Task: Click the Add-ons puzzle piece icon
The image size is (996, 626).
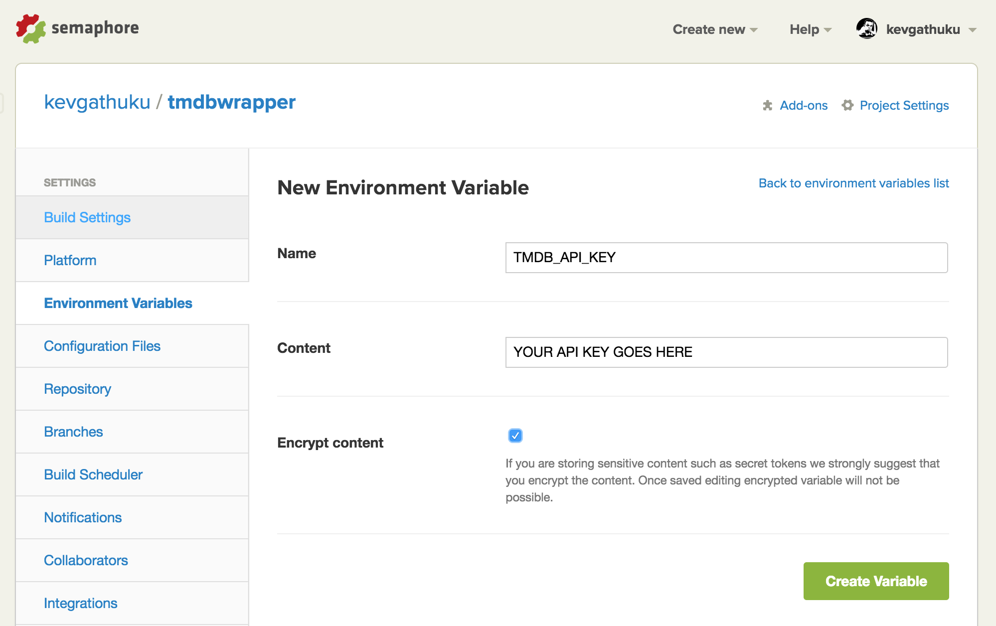Action: click(768, 106)
